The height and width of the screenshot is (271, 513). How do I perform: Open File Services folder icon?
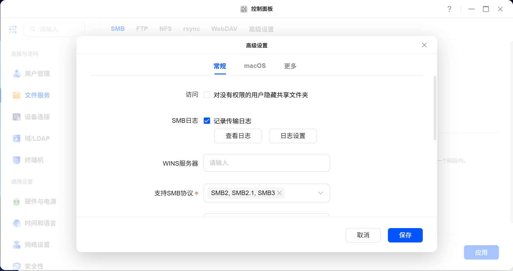[17, 95]
